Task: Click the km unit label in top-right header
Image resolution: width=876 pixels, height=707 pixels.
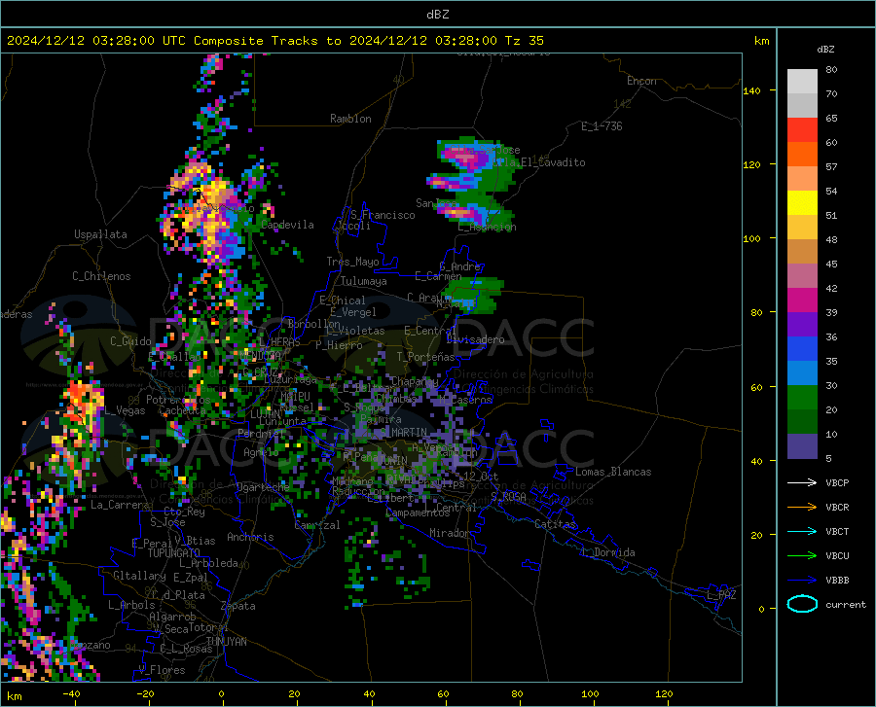Action: 761,41
